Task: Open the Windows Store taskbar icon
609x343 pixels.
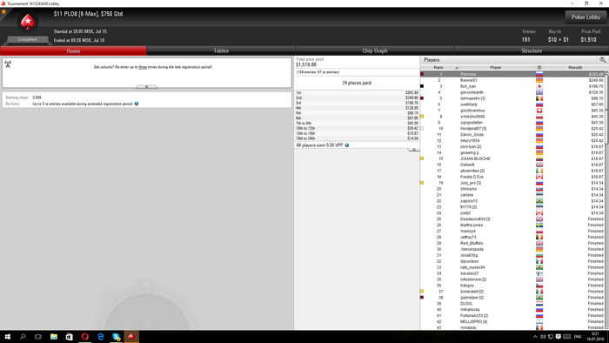Action: (69, 337)
